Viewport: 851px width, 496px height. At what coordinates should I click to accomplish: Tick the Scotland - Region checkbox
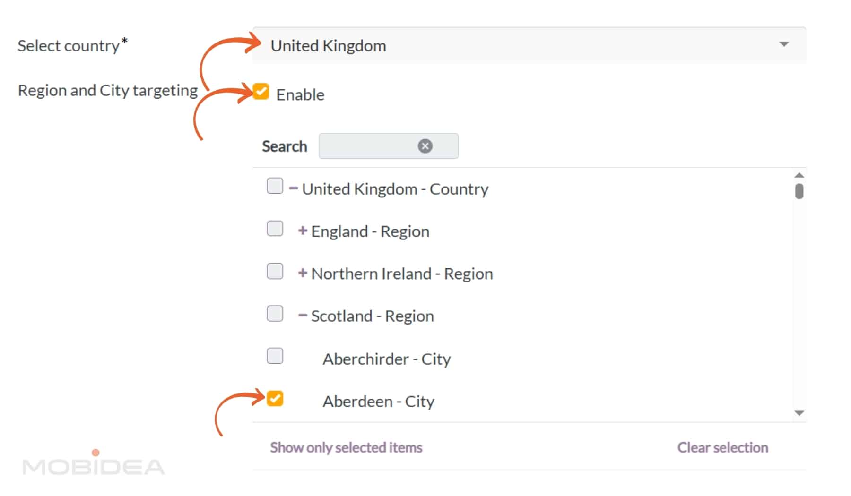tap(275, 313)
